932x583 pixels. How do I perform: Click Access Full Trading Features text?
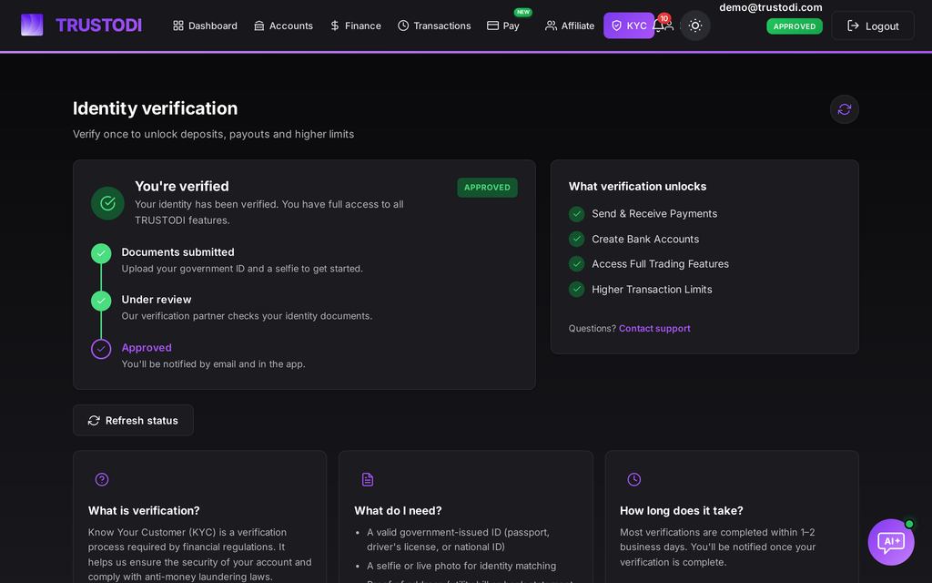[661, 263]
